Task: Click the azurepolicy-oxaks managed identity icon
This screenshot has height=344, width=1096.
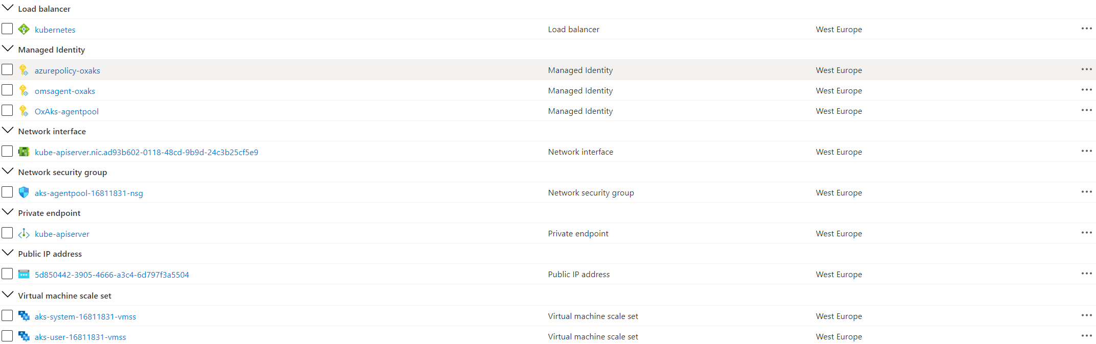Action: click(24, 70)
